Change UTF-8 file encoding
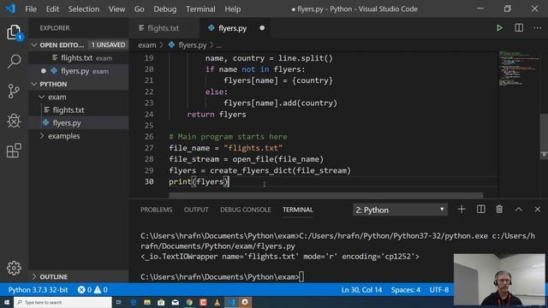This screenshot has height=308, width=548. pyautogui.click(x=439, y=289)
